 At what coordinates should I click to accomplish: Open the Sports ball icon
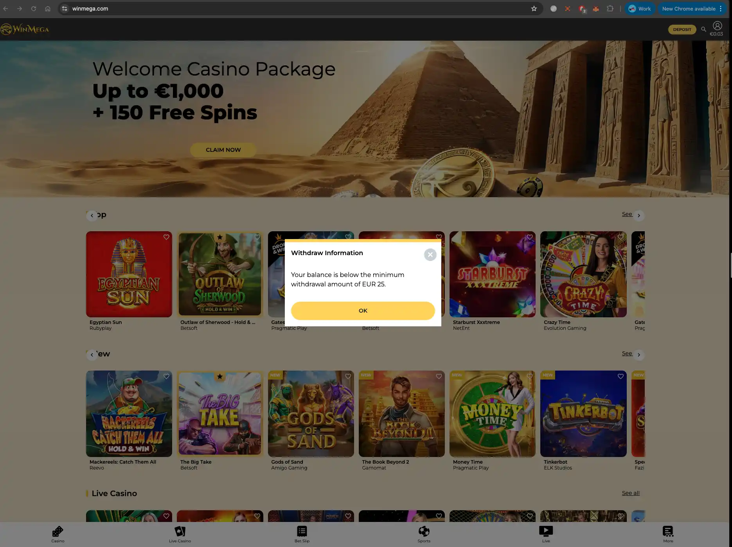(424, 531)
